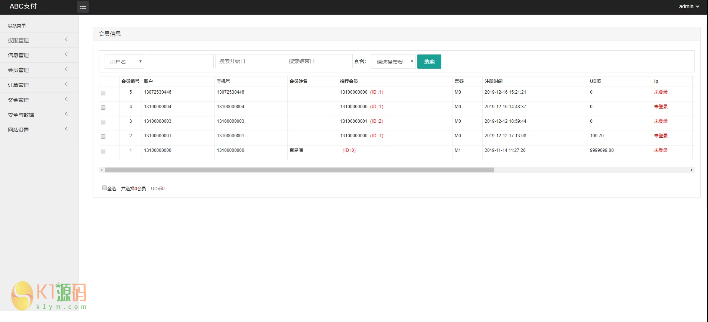Expand the 订单管理 menu

click(39, 85)
